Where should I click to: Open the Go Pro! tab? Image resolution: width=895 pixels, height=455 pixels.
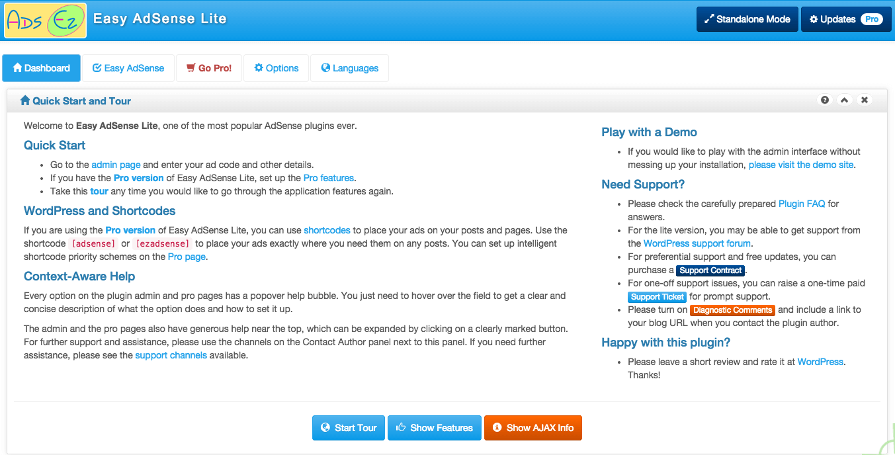pos(209,68)
